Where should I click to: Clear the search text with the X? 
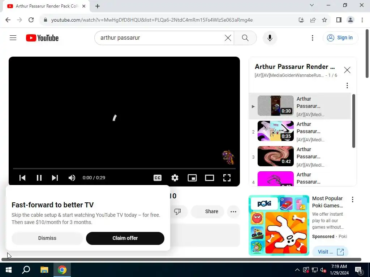coord(228,38)
